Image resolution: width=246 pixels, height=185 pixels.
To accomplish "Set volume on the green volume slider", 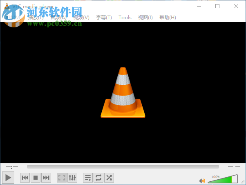I will click(x=223, y=179).
